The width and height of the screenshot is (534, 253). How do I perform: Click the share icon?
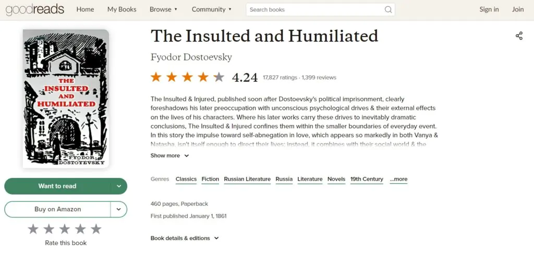point(519,36)
